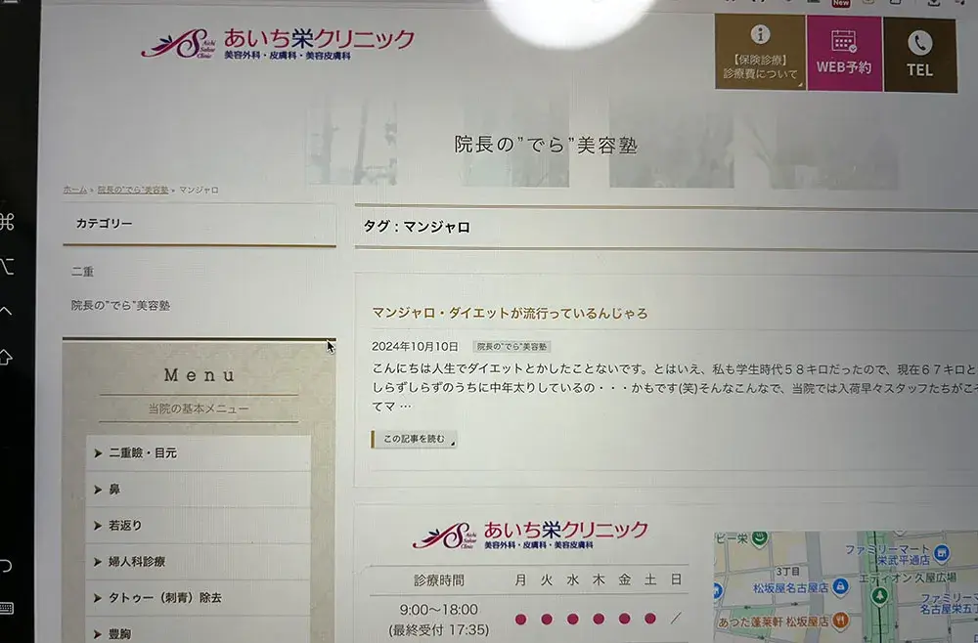Select the 二重 category link

point(82,272)
